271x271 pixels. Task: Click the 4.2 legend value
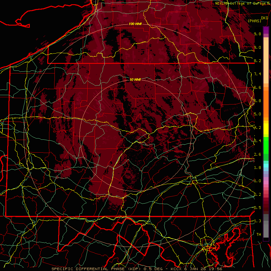[x=257, y=128]
